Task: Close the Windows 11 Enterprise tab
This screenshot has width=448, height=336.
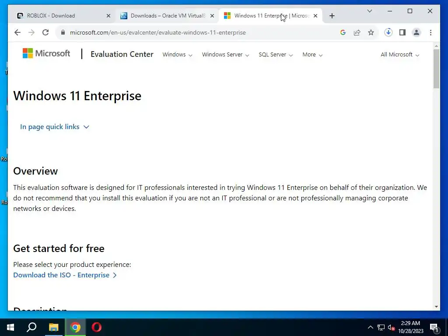Action: point(315,16)
